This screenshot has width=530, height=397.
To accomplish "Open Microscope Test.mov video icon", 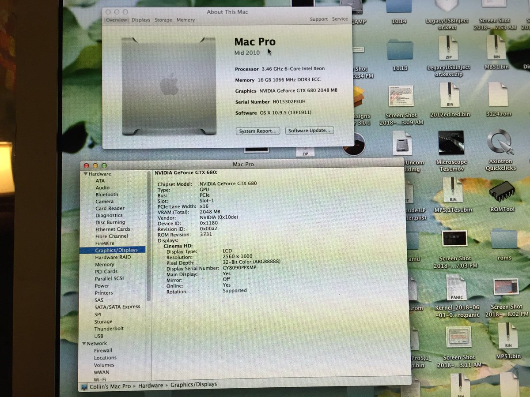I will pos(451,142).
